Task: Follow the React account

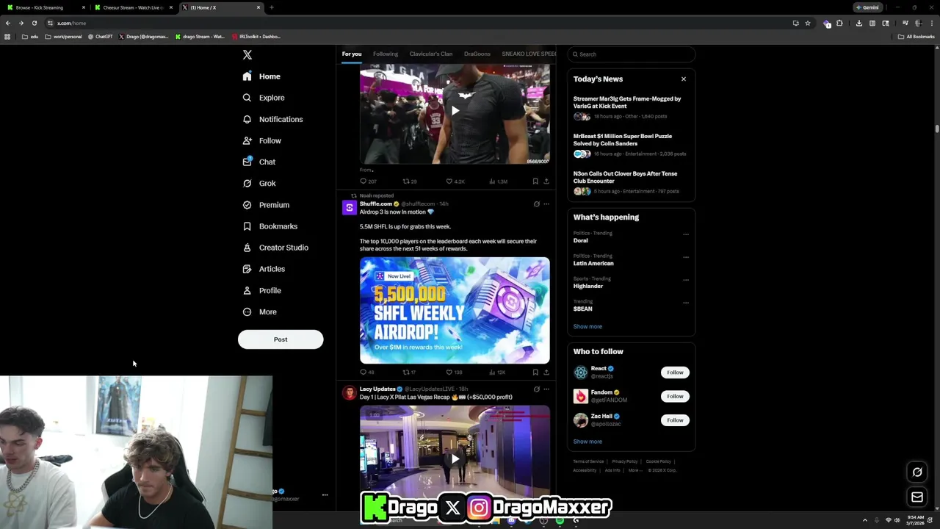Action: (x=675, y=373)
